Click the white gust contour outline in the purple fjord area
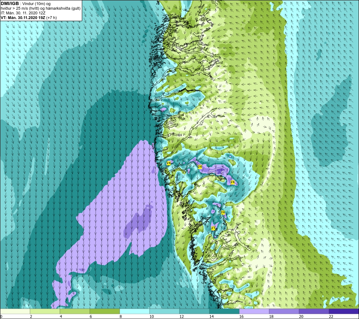The height and width of the screenshot is (319, 359). 218,171
